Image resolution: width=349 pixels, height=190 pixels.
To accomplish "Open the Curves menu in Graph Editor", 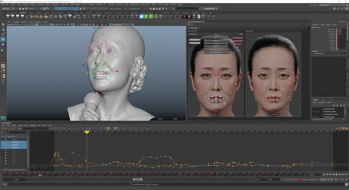I will (x=20, y=125).
